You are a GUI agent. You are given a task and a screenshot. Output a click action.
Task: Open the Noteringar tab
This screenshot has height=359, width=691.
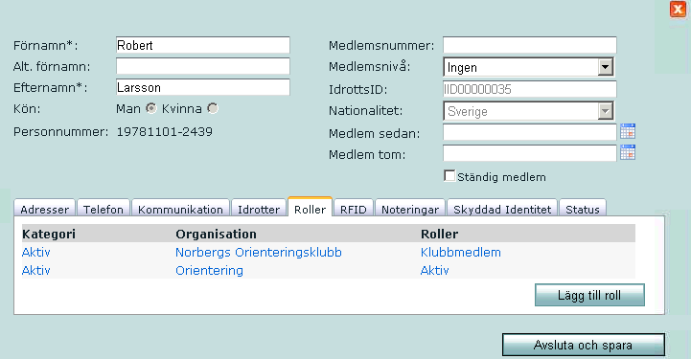tap(410, 209)
